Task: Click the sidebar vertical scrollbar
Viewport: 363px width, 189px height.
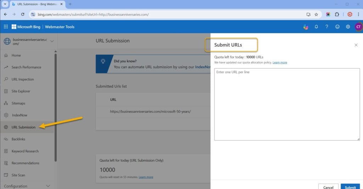Action: 56,107
